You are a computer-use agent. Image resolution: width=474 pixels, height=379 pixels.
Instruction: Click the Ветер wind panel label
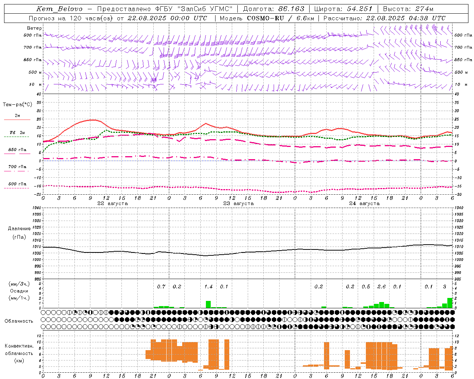coord(34,28)
